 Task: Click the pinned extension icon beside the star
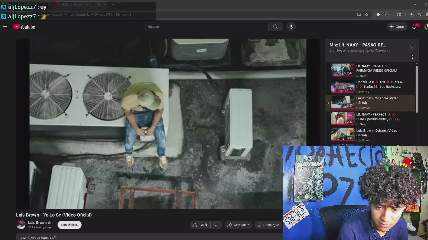378,15
